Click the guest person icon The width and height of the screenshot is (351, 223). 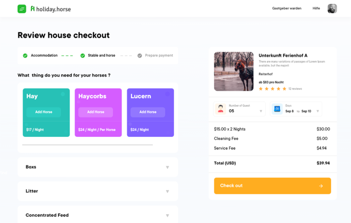click(x=221, y=108)
